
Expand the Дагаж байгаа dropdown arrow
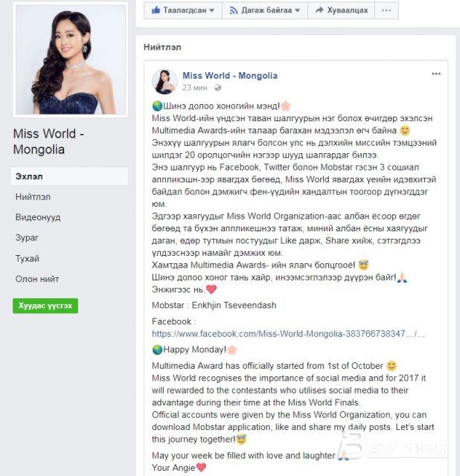(298, 10)
